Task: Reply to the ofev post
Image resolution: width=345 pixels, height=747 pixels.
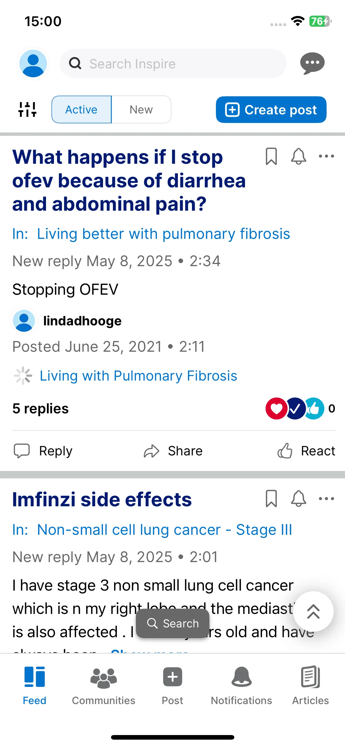Action: click(x=43, y=451)
